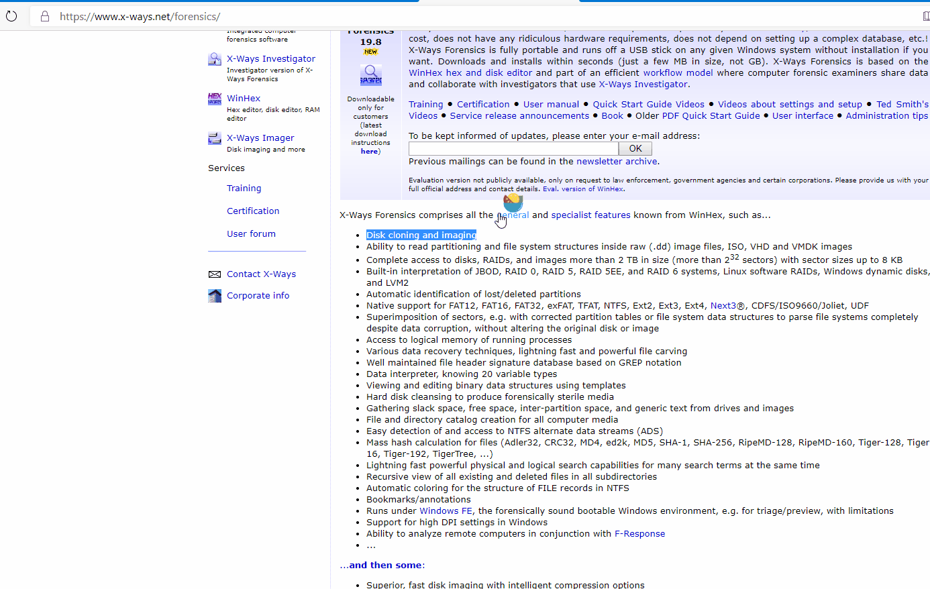Open the WinHex hex and disk editor link
Viewport: 930px width, 589px height.
coord(470,73)
